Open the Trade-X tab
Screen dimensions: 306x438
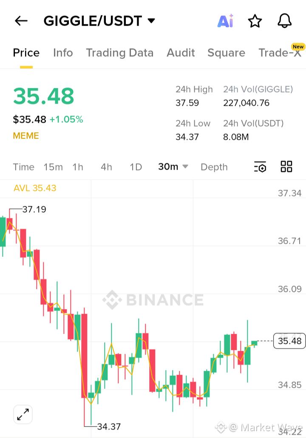click(280, 53)
